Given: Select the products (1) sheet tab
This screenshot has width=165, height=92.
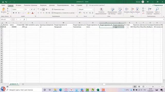Looking at the screenshot, I should 14,84.
